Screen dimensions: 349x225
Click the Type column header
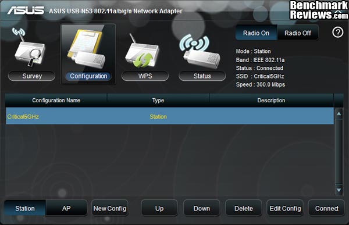(158, 101)
